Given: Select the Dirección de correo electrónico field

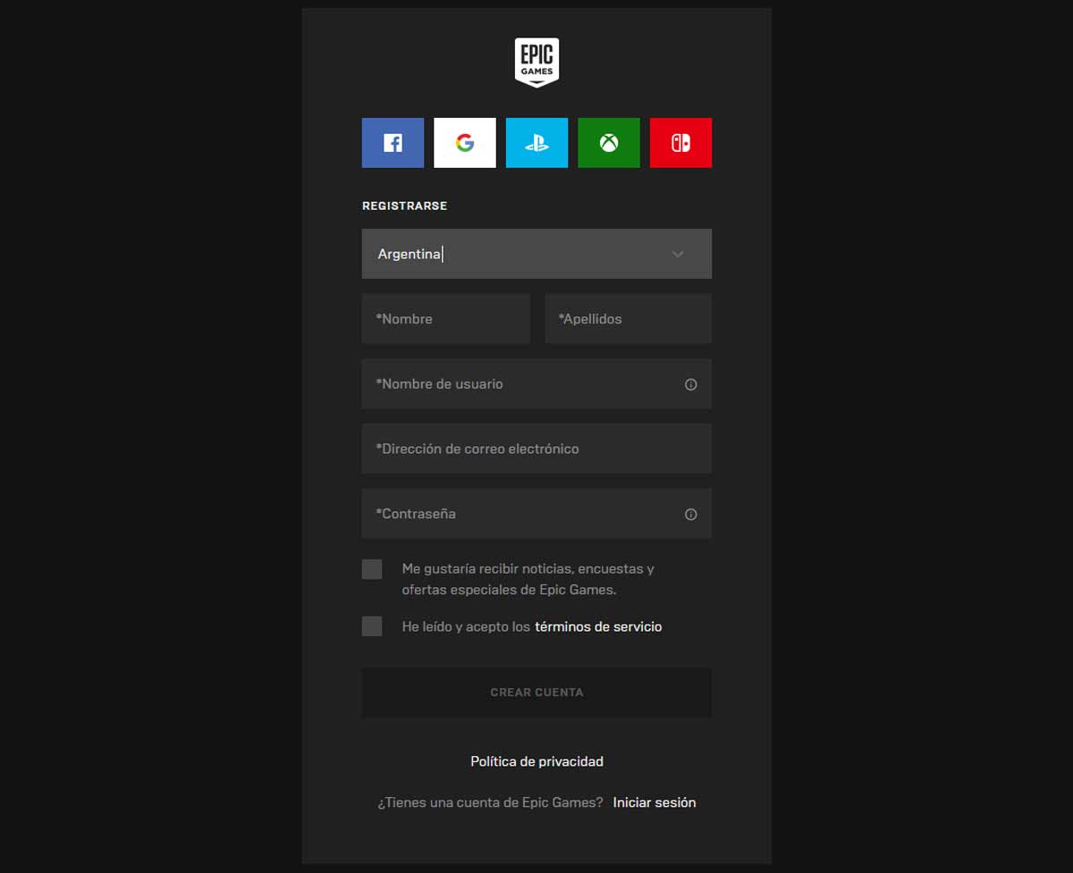Looking at the screenshot, I should click(x=536, y=449).
